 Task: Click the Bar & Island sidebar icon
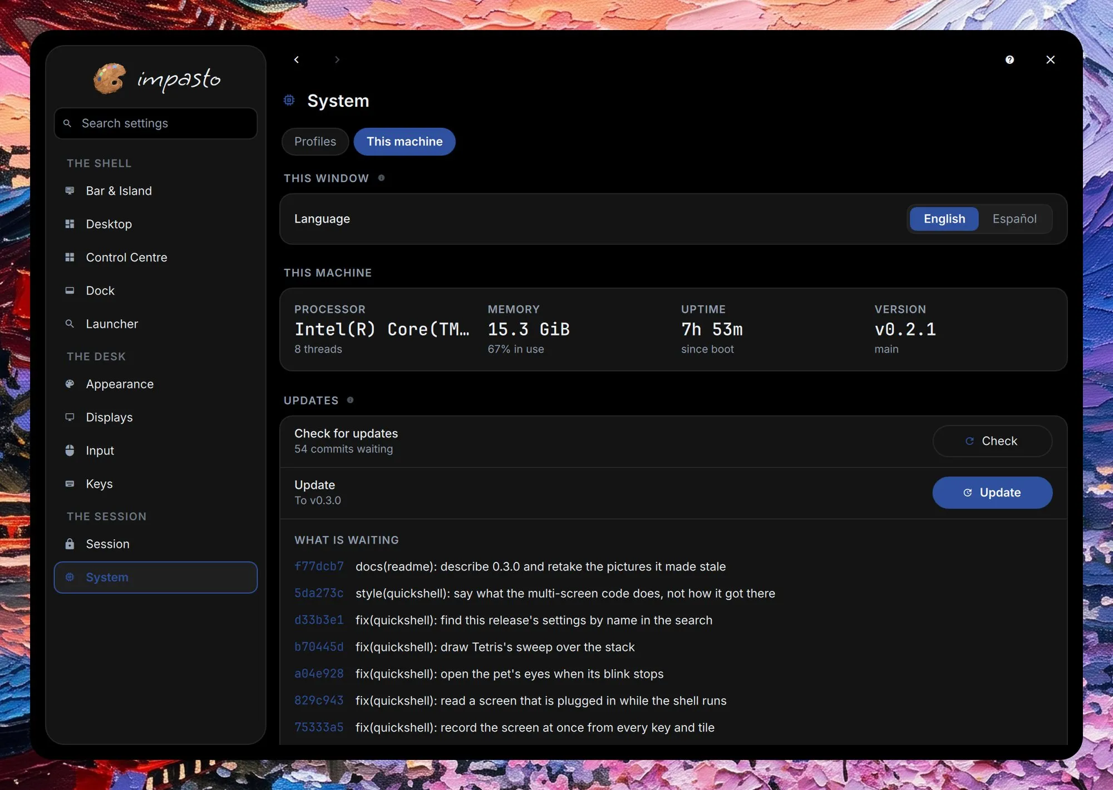coord(70,191)
